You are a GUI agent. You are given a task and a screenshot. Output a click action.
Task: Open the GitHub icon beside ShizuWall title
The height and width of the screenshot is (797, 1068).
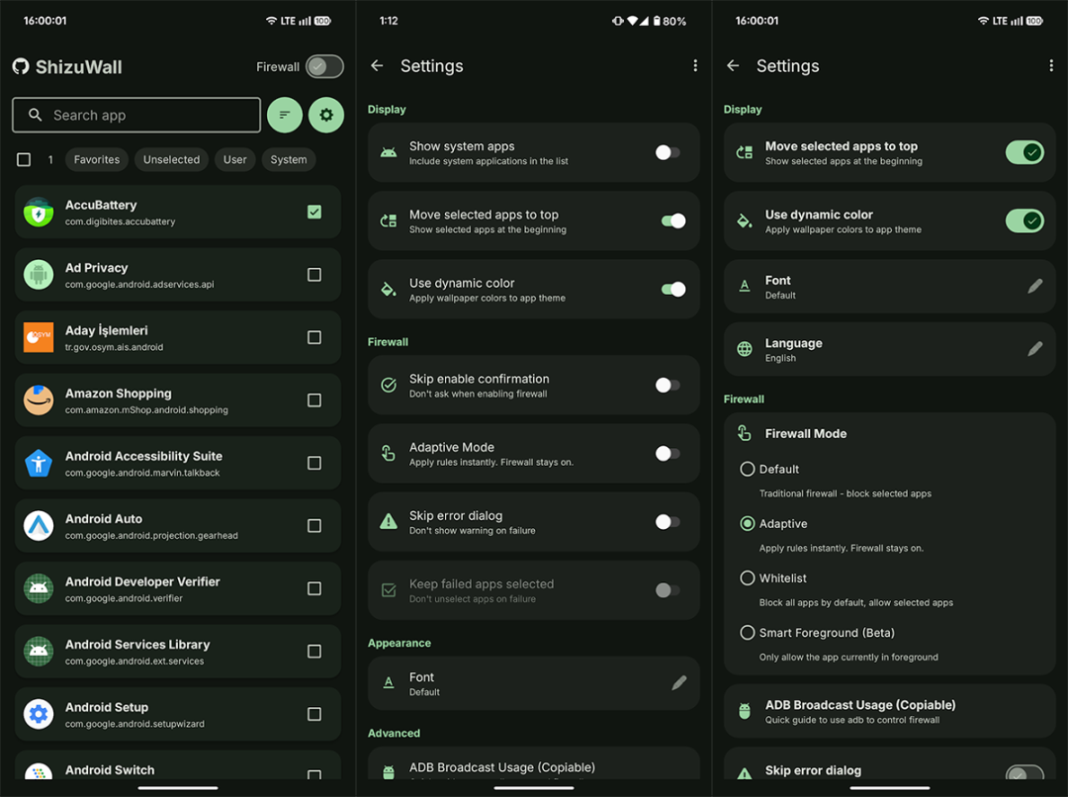[21, 67]
